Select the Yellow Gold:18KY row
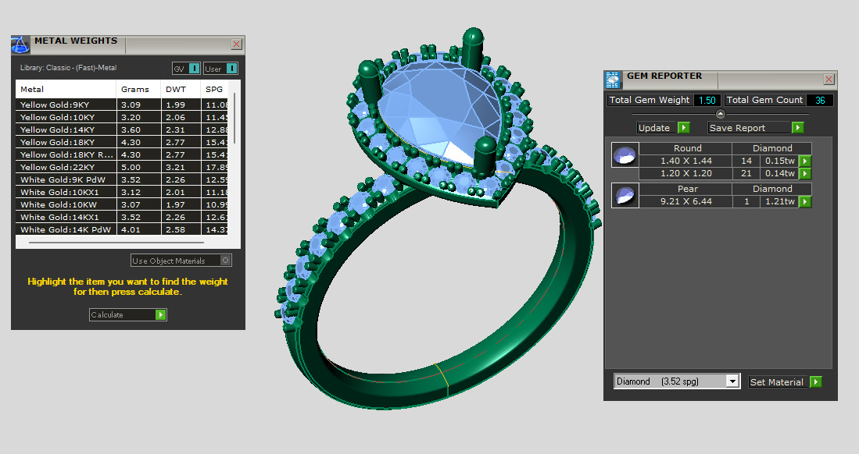The width and height of the screenshot is (859, 454). coord(122,142)
